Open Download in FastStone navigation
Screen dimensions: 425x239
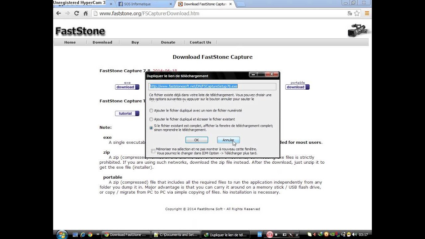(x=102, y=42)
